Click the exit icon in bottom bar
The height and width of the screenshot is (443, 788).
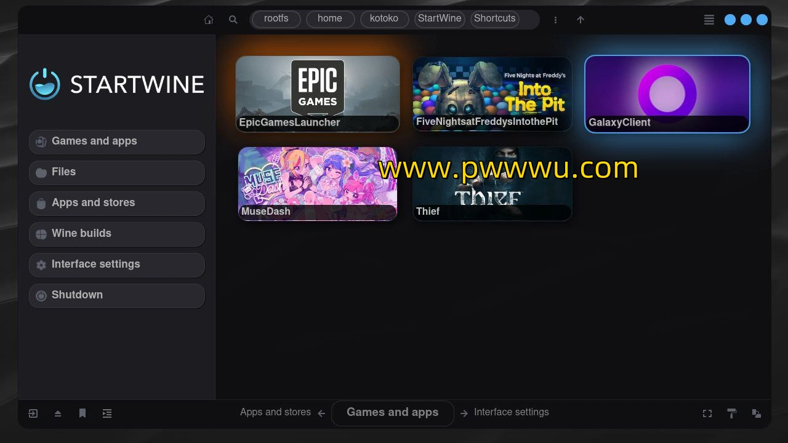33,413
